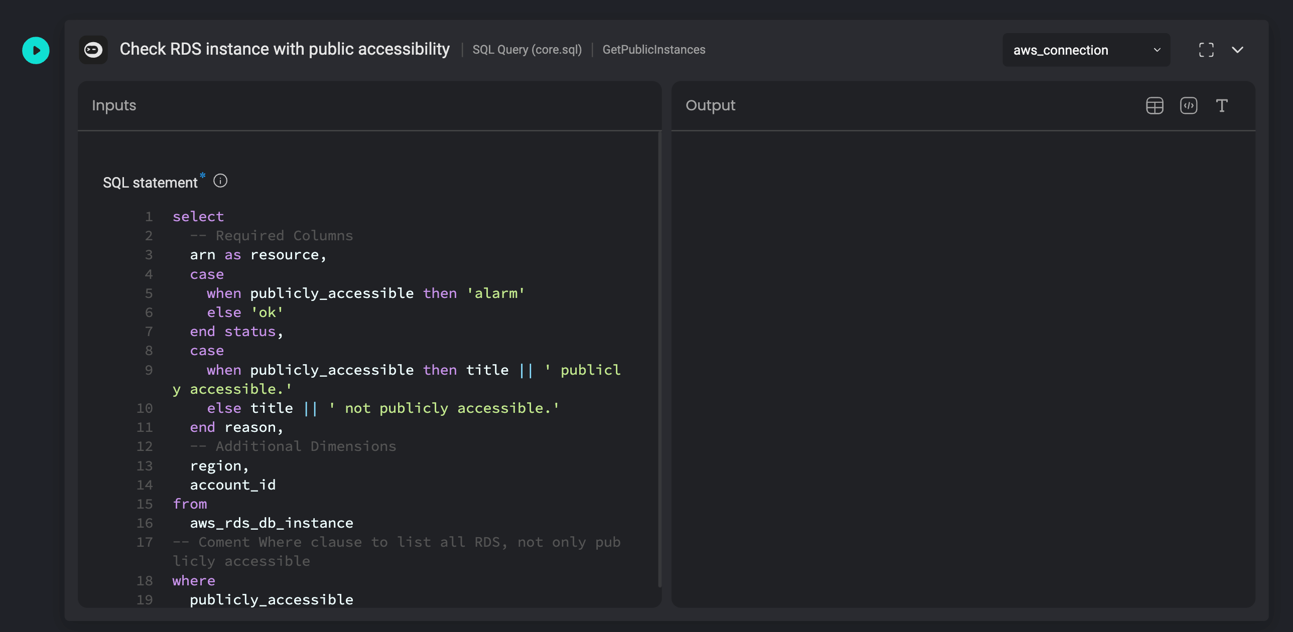This screenshot has height=632, width=1293.
Task: Click 'account_id' on line 14
Action: pos(233,485)
